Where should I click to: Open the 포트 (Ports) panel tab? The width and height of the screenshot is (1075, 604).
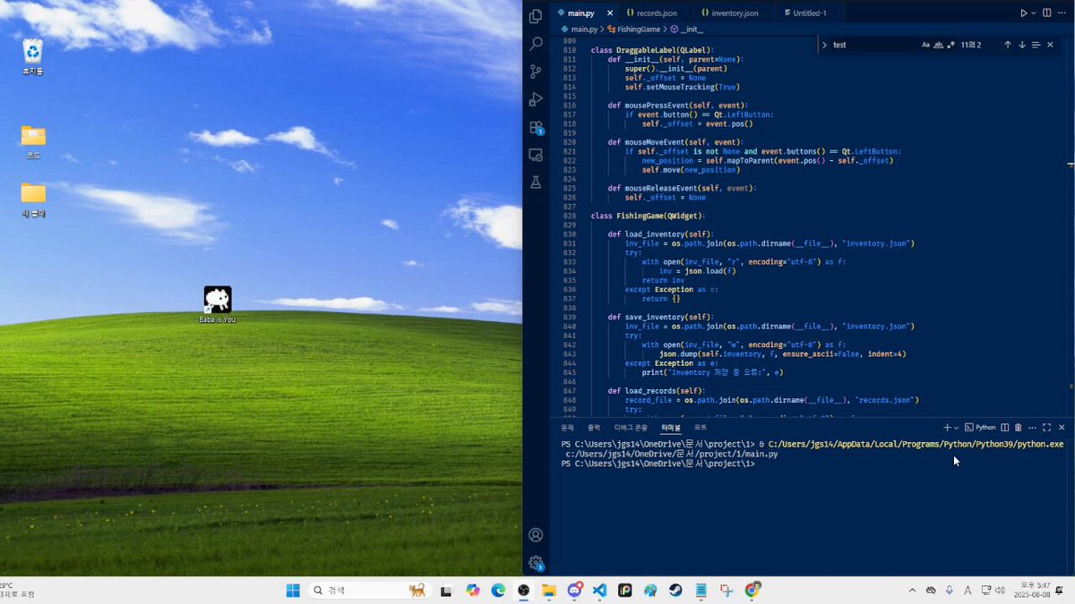point(701,428)
